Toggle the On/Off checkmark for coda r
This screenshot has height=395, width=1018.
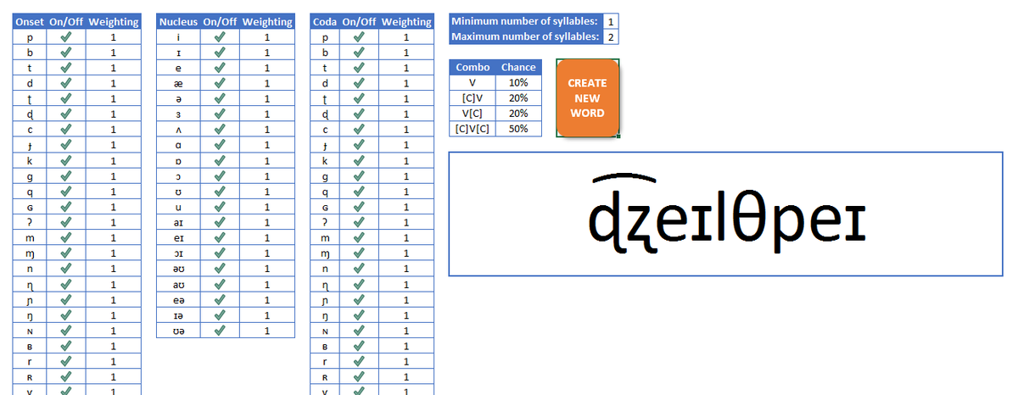pyautogui.click(x=359, y=361)
